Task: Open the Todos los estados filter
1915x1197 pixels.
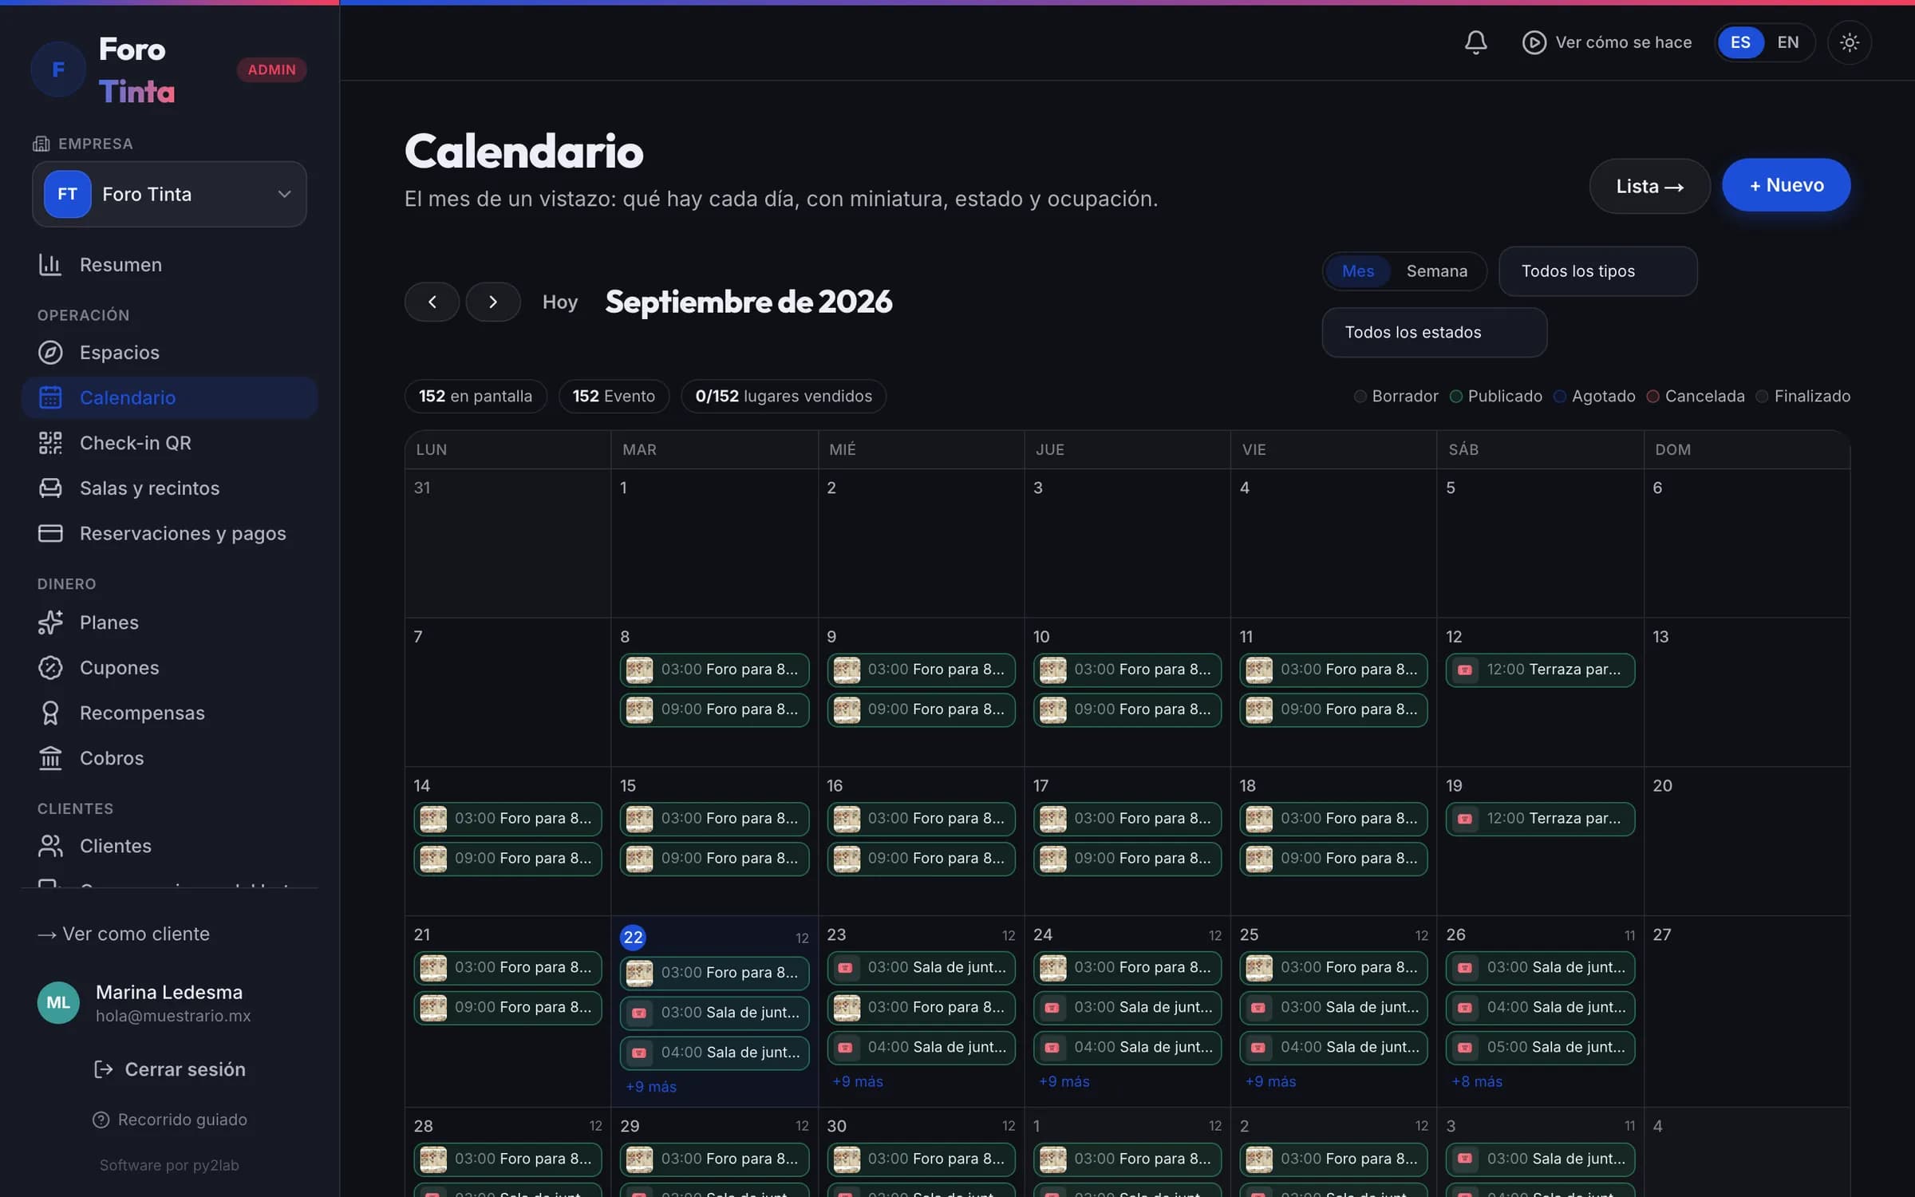Action: (1434, 332)
